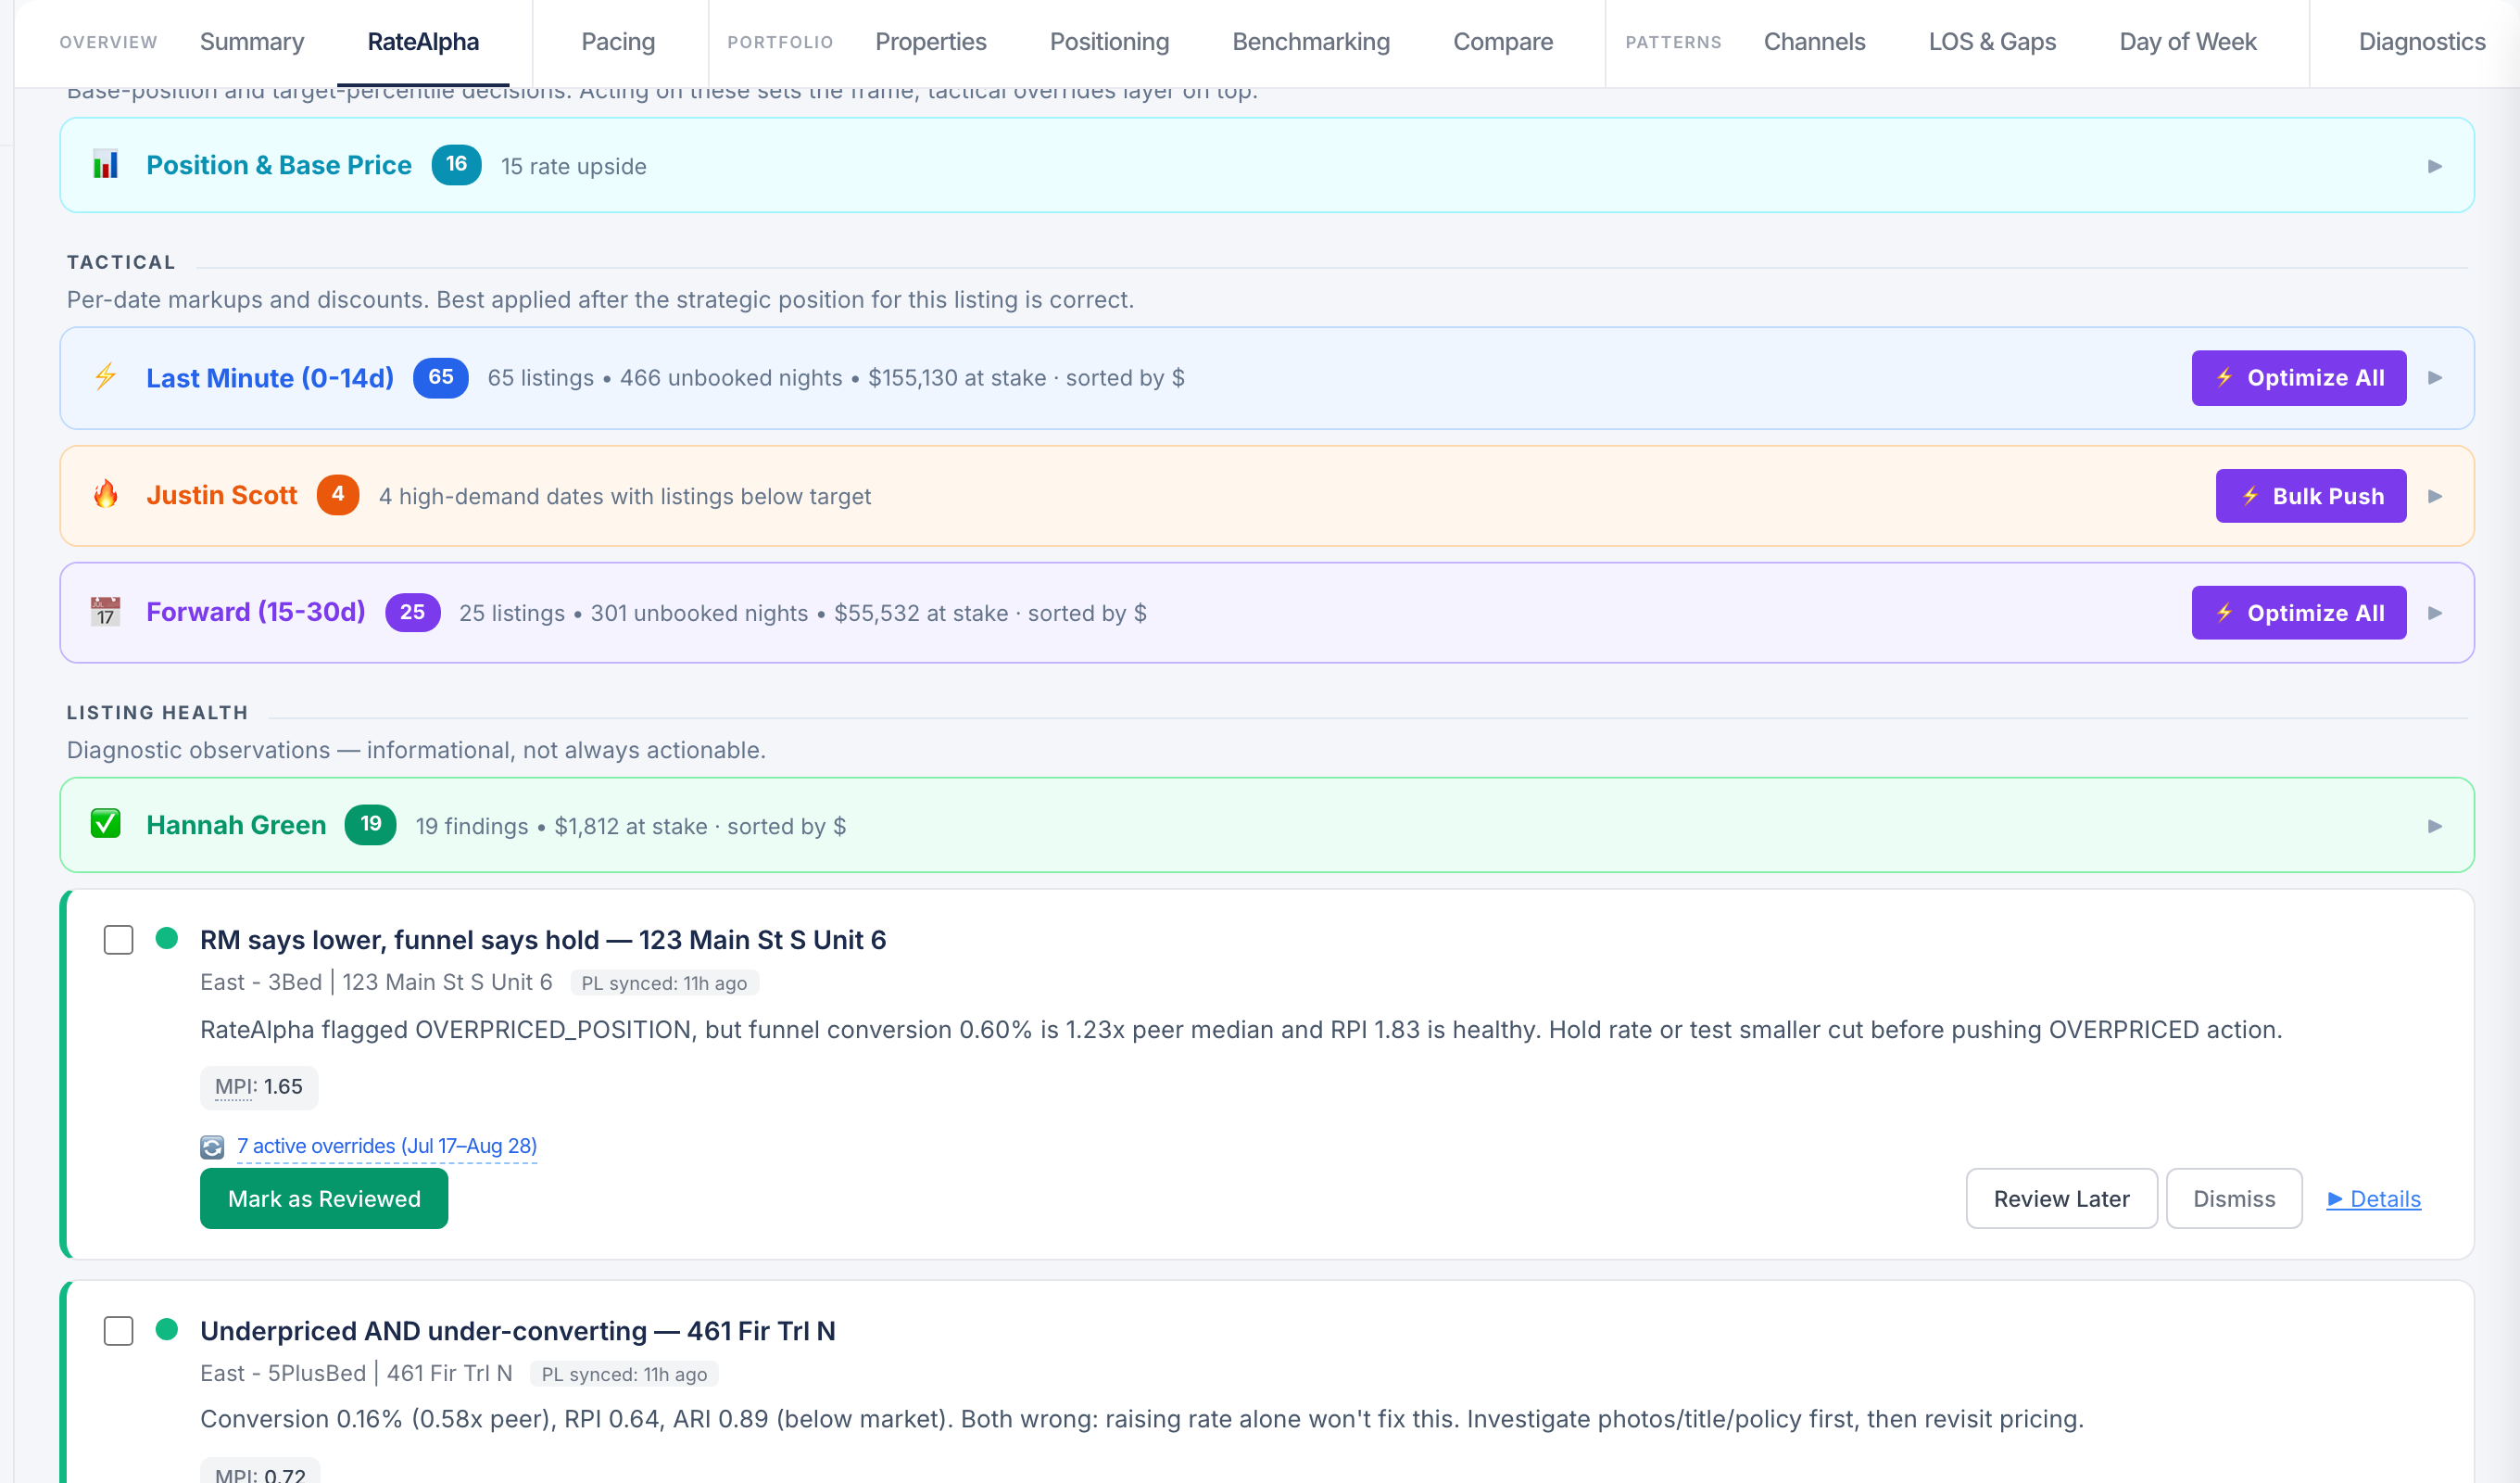The image size is (2520, 1483).
Task: Click the Forward (15-30d) heading
Action: point(256,612)
